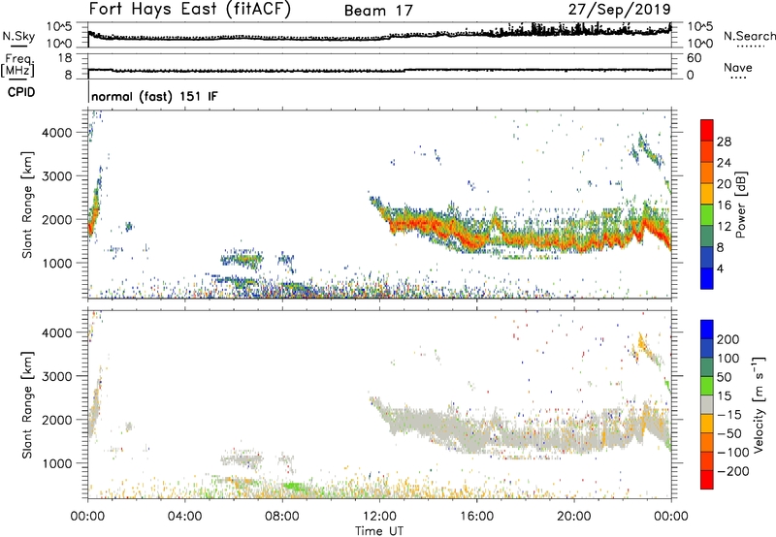The image size is (776, 537).
Task: Click the 'Power [dB]' color bar label
Action: (x=741, y=205)
